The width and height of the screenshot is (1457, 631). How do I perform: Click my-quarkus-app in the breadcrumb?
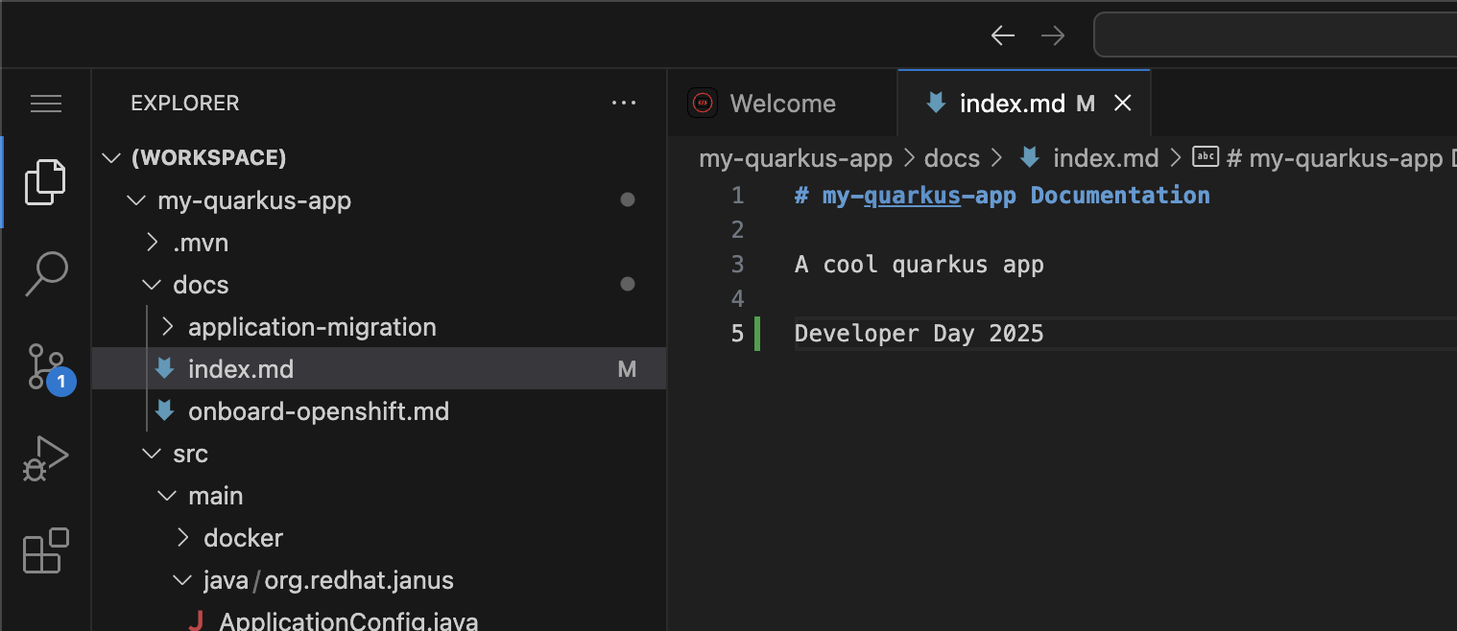pos(796,157)
